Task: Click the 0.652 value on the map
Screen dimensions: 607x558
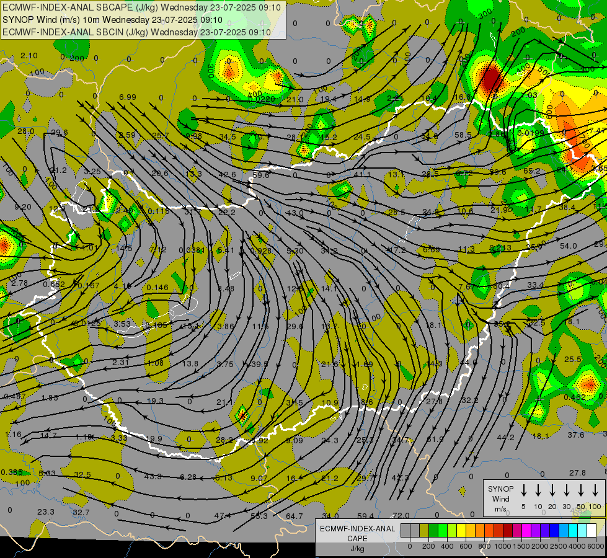Action: [54, 284]
